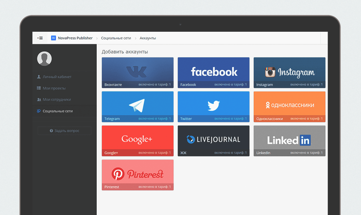361x215 pixels.
Task: Open NovaPress Publisher breadcrumb link
Action: 75,38
